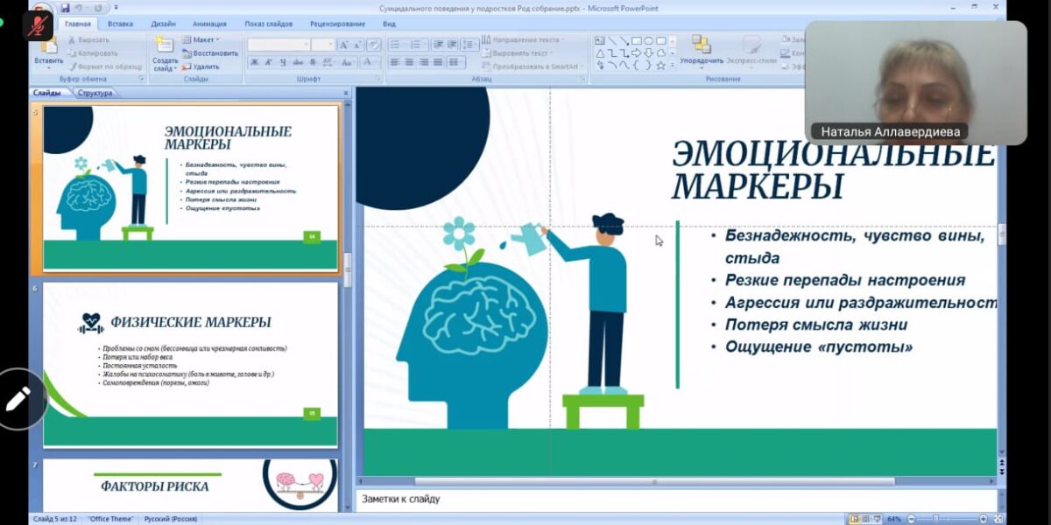Image resolution: width=1051 pixels, height=525 pixels.
Task: Click the center align text icon
Action: 409,62
